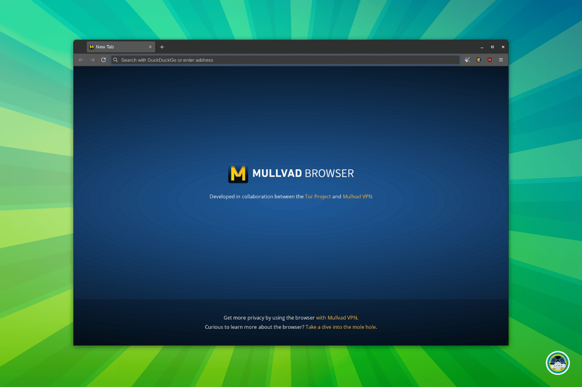The image size is (582, 387).
Task: Click the back navigation arrow
Action: [x=81, y=60]
